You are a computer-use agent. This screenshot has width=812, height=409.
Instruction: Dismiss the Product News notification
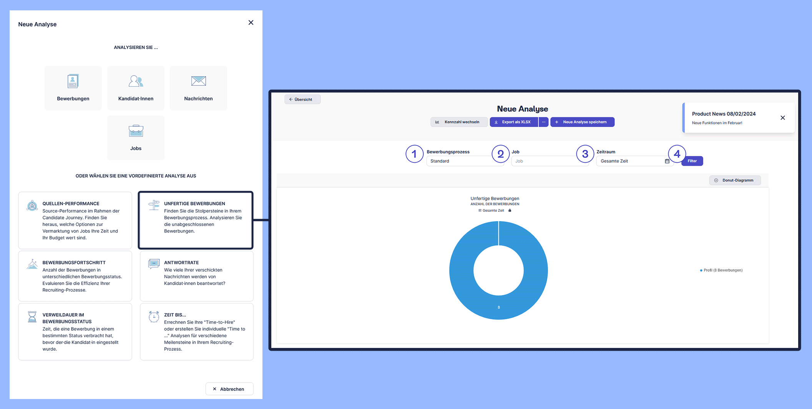click(782, 118)
